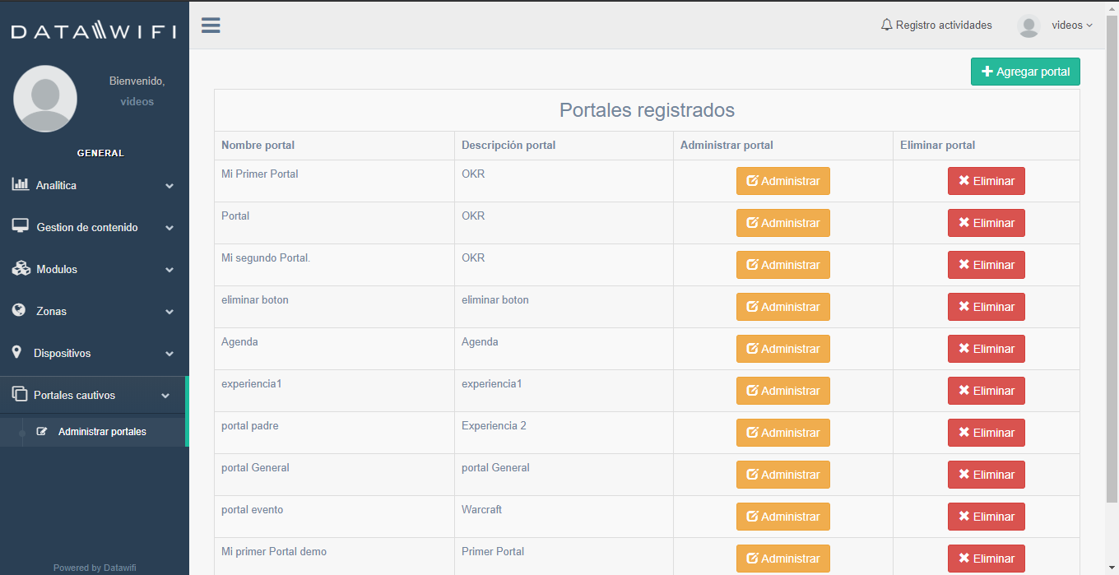The image size is (1119, 575).
Task: Click the Portales registrados heading
Action: 647,110
